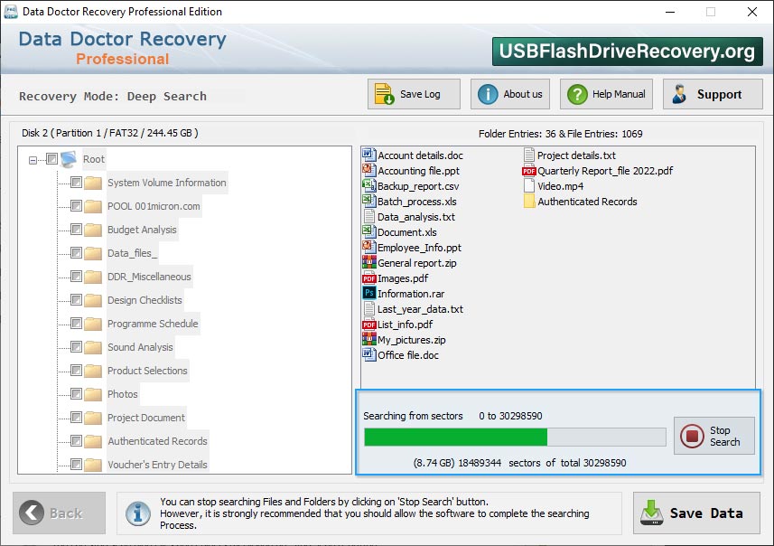This screenshot has height=546, width=774.
Task: Click the Support button
Action: pyautogui.click(x=713, y=94)
